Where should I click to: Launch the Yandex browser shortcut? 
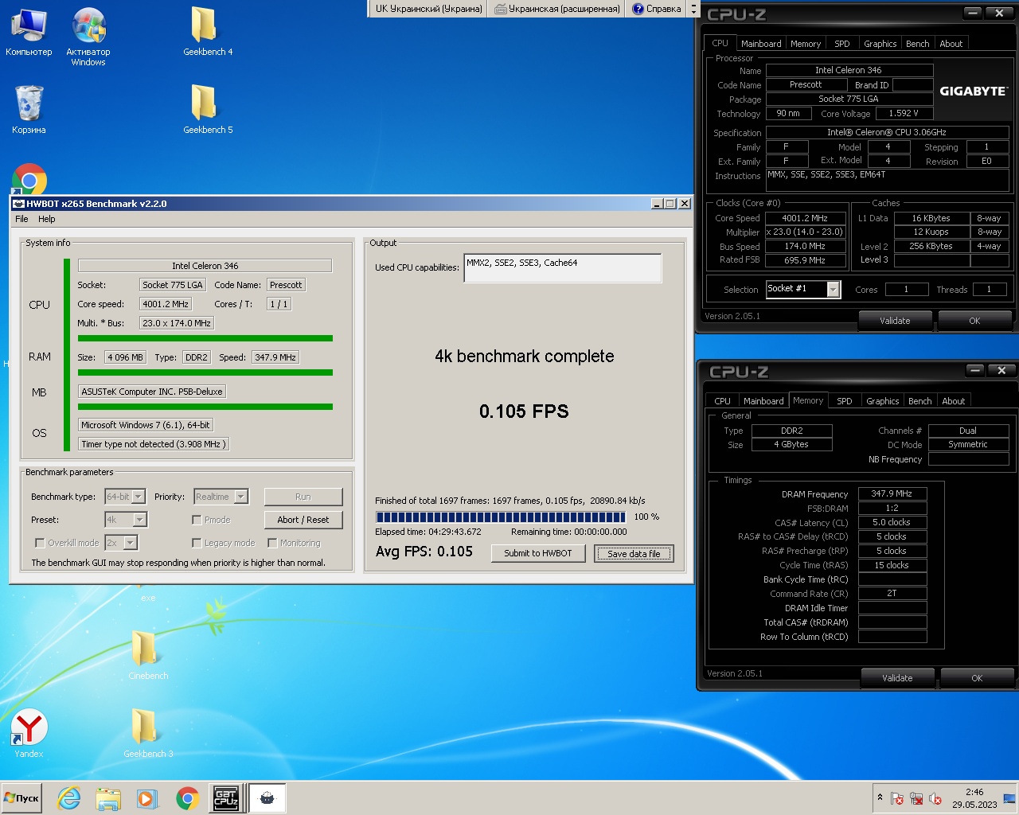point(29,734)
